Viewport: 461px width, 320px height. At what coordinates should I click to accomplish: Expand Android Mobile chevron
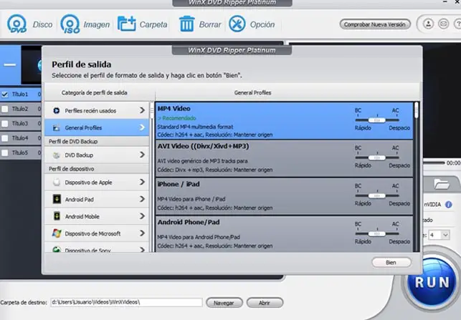tap(142, 216)
